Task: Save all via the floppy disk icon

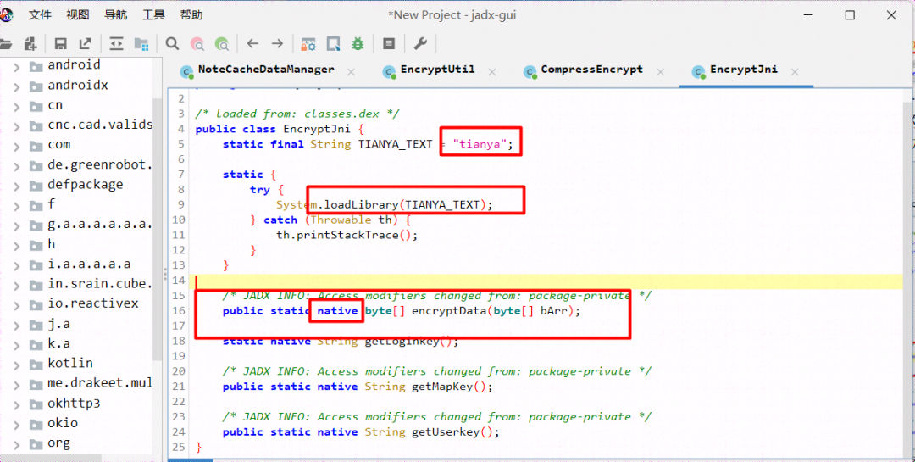Action: click(x=60, y=43)
